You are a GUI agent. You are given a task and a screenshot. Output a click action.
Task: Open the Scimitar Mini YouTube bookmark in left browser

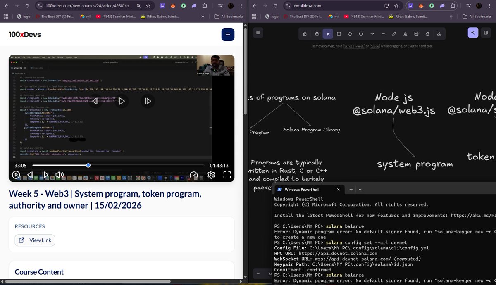(116, 17)
